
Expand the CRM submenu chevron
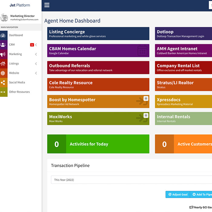click(36, 45)
